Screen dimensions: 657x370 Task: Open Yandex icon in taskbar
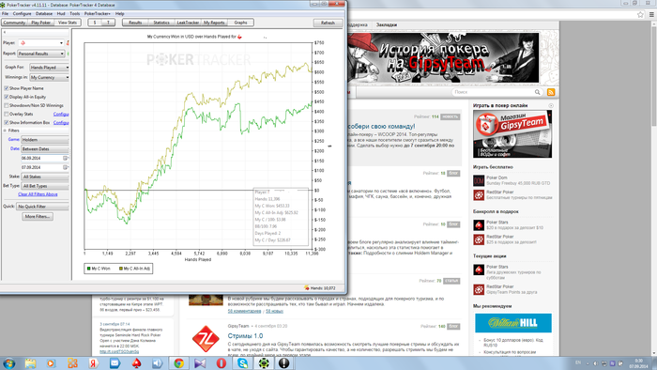(x=94, y=363)
